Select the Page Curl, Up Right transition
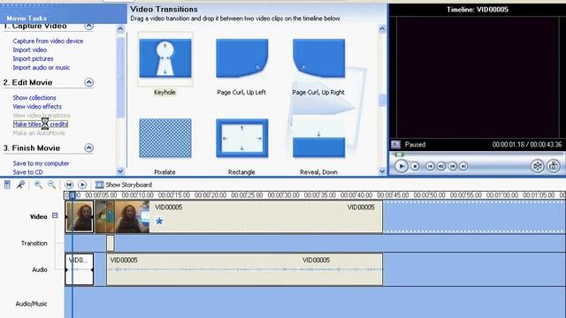The image size is (566, 318). coord(318,58)
